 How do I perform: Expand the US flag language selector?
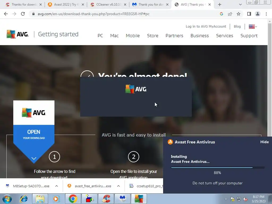point(253,27)
